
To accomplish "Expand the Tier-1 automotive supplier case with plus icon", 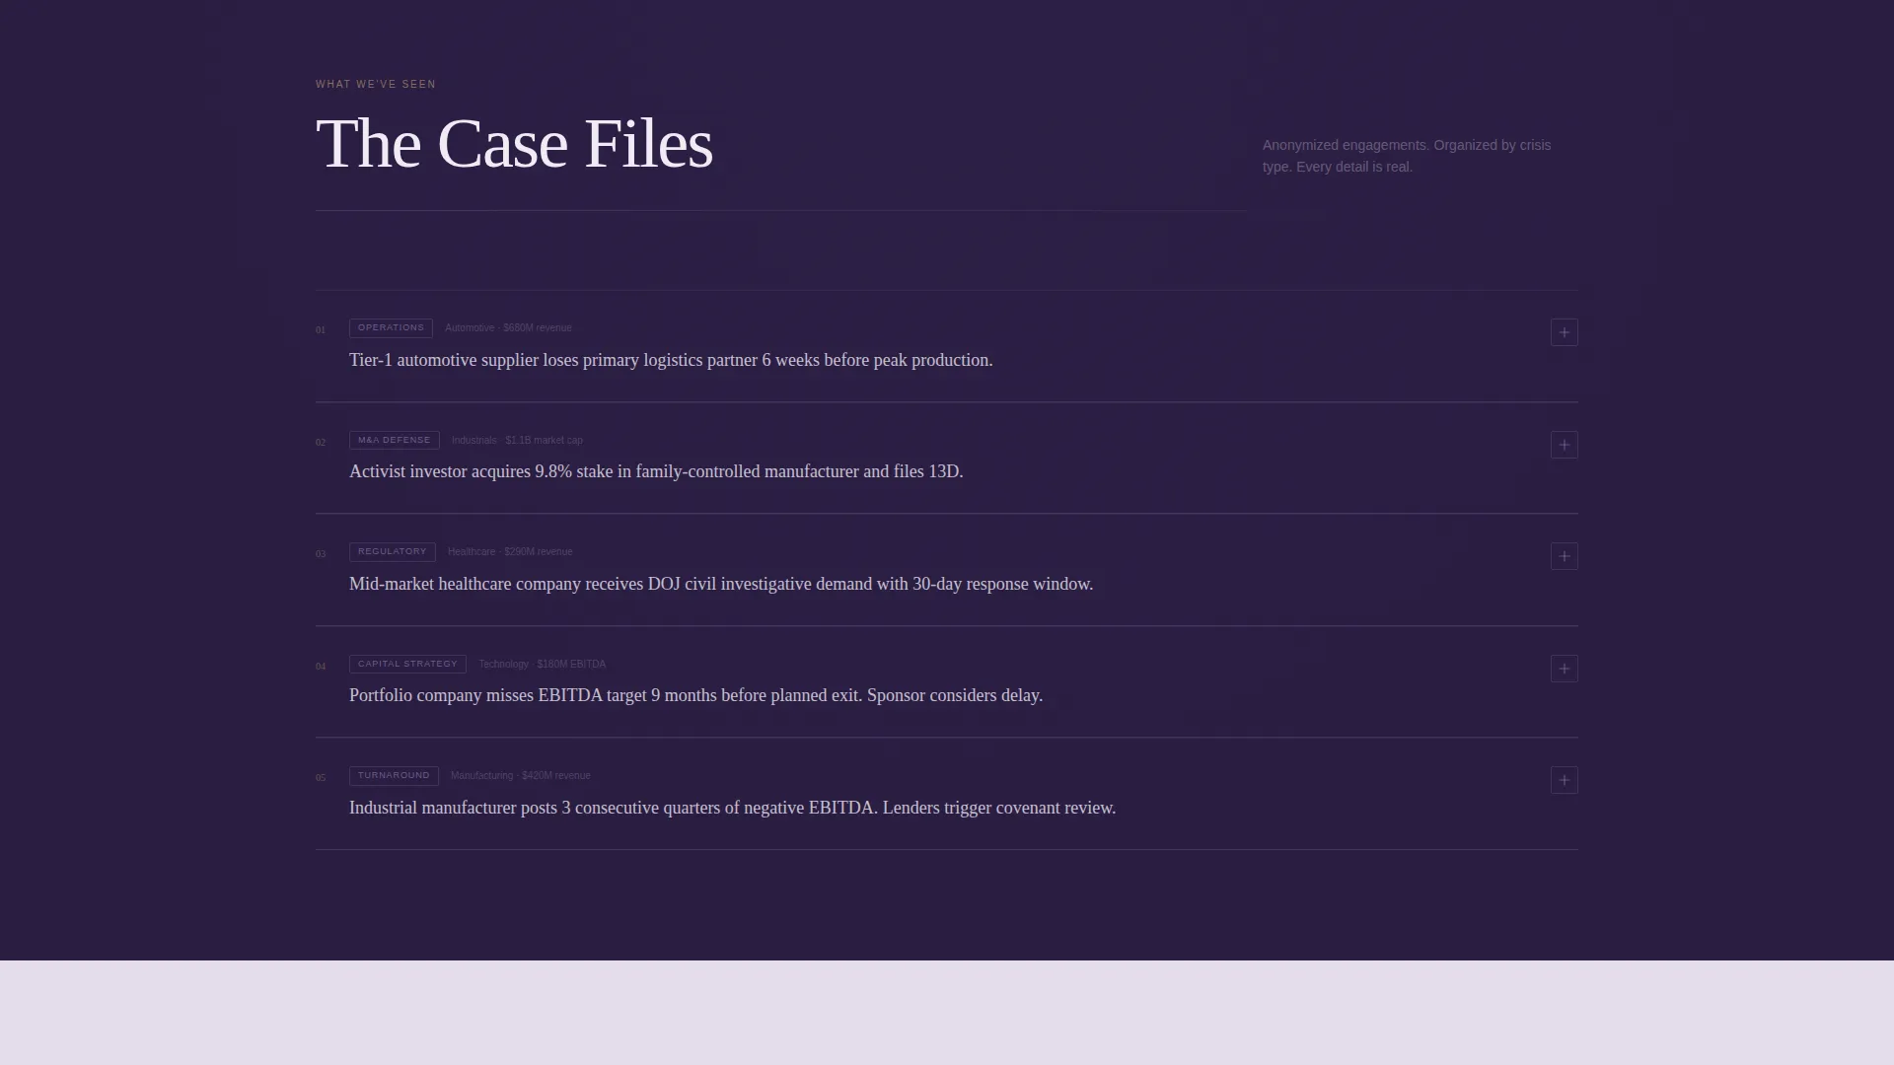I will pyautogui.click(x=1564, y=332).
